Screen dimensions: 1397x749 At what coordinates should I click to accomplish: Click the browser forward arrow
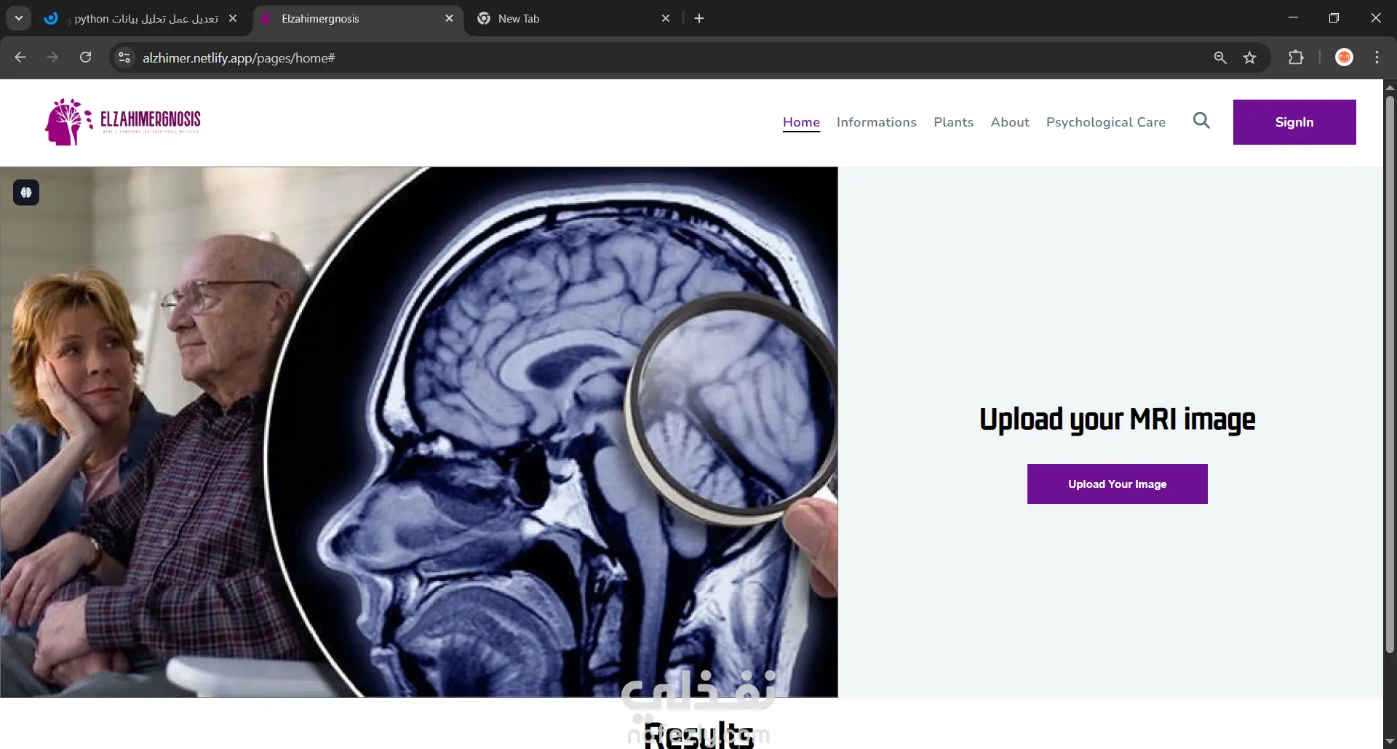click(x=52, y=57)
